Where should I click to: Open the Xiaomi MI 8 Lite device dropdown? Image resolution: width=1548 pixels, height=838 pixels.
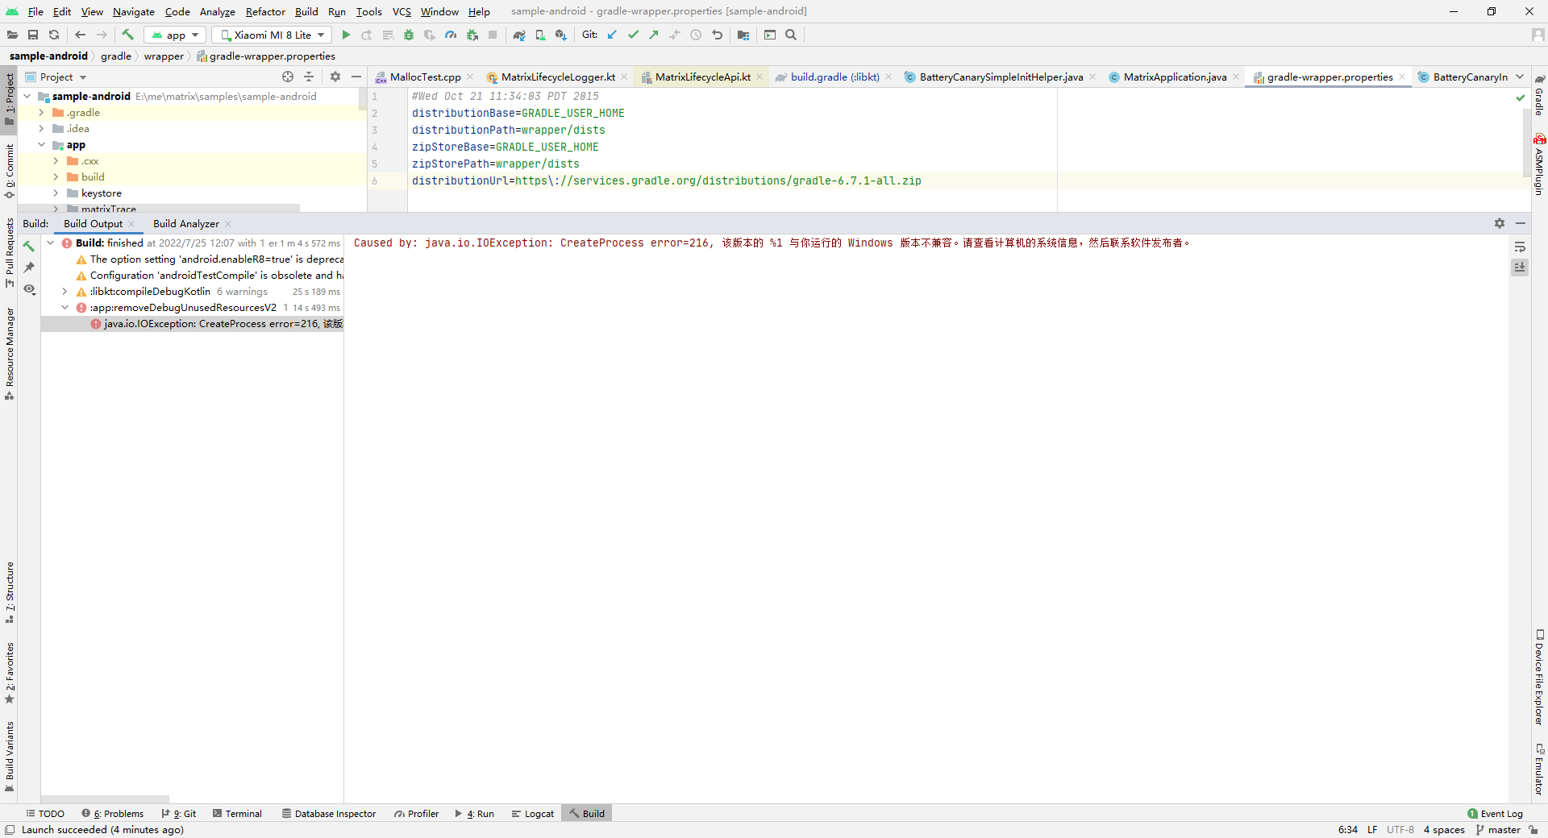pyautogui.click(x=272, y=35)
